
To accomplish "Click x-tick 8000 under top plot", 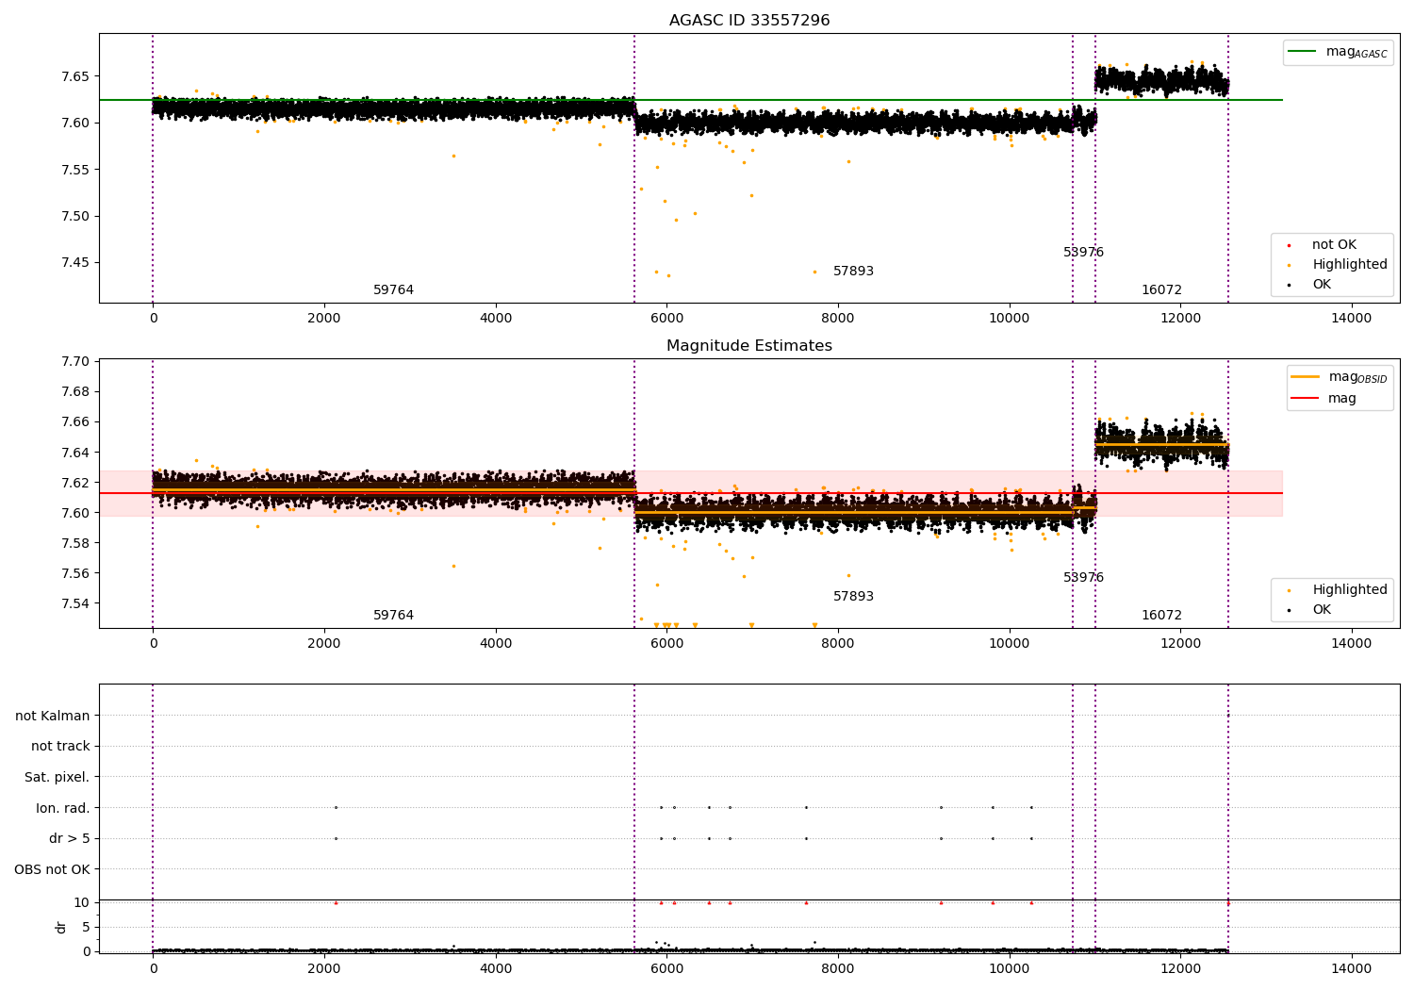I will click(x=838, y=319).
